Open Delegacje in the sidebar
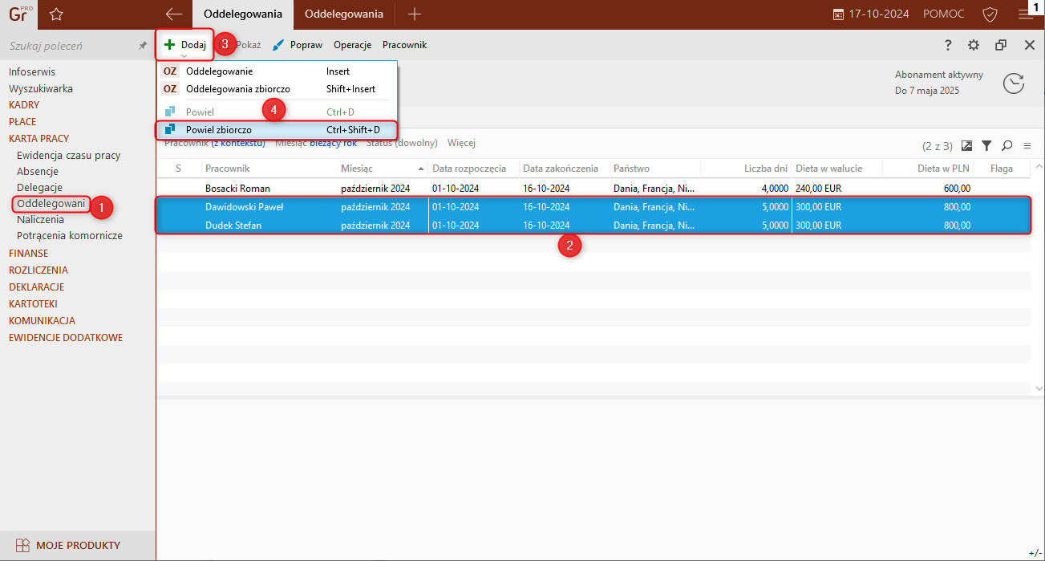The height and width of the screenshot is (561, 1045). click(39, 188)
